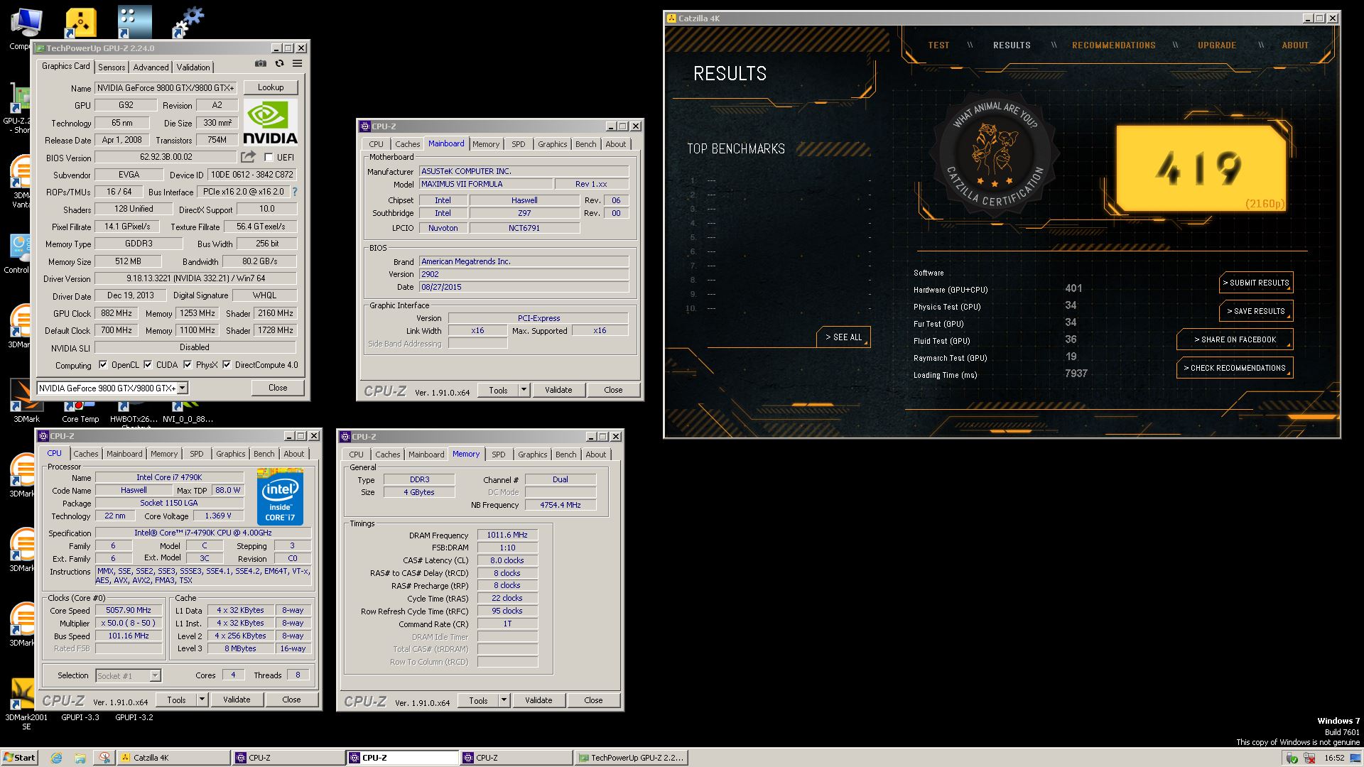Click the Catzilla certification badge
The image size is (1364, 767).
click(995, 154)
